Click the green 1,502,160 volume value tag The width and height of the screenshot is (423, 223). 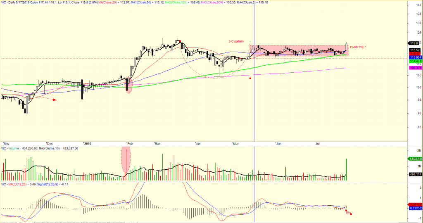[415, 159]
